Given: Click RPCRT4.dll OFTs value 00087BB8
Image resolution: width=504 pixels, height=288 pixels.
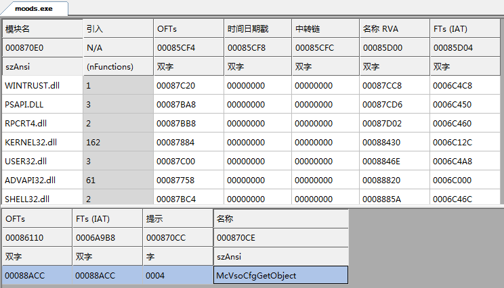Looking at the screenshot, I should (x=189, y=124).
